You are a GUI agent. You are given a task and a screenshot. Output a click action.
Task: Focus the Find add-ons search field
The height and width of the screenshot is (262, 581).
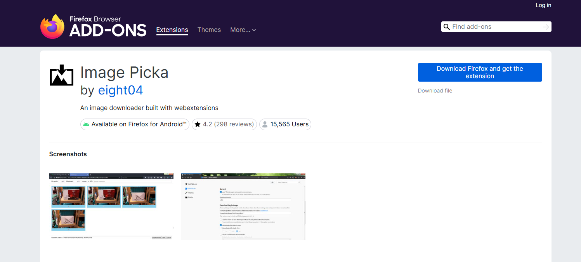[x=496, y=27]
